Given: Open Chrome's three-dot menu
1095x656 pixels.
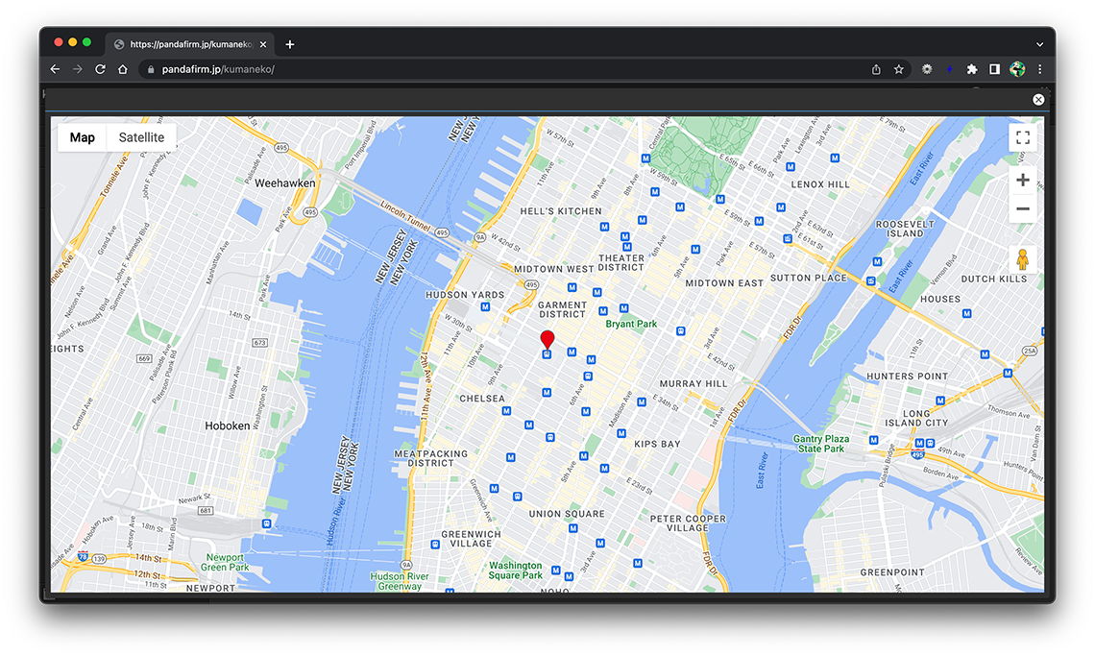Looking at the screenshot, I should coord(1039,69).
